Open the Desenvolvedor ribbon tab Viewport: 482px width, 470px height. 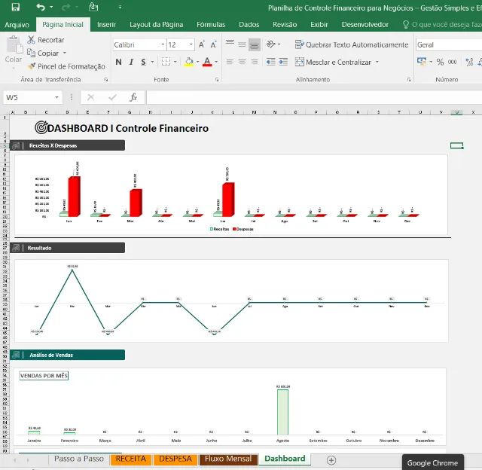(x=365, y=25)
